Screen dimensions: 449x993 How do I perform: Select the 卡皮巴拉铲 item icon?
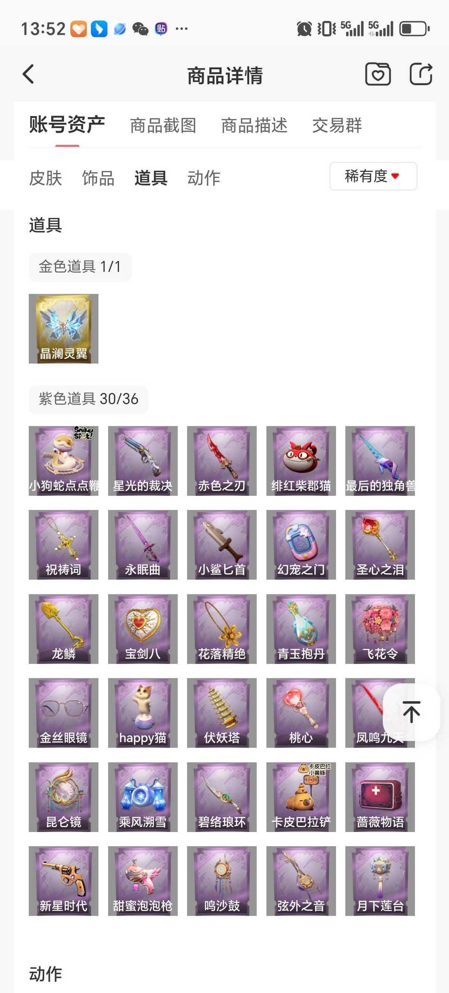point(301,797)
